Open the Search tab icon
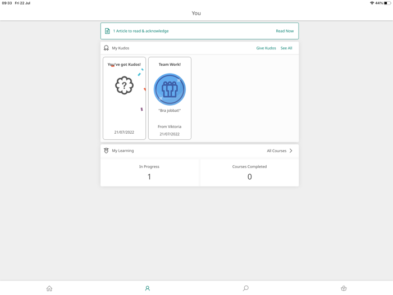 pos(246,288)
